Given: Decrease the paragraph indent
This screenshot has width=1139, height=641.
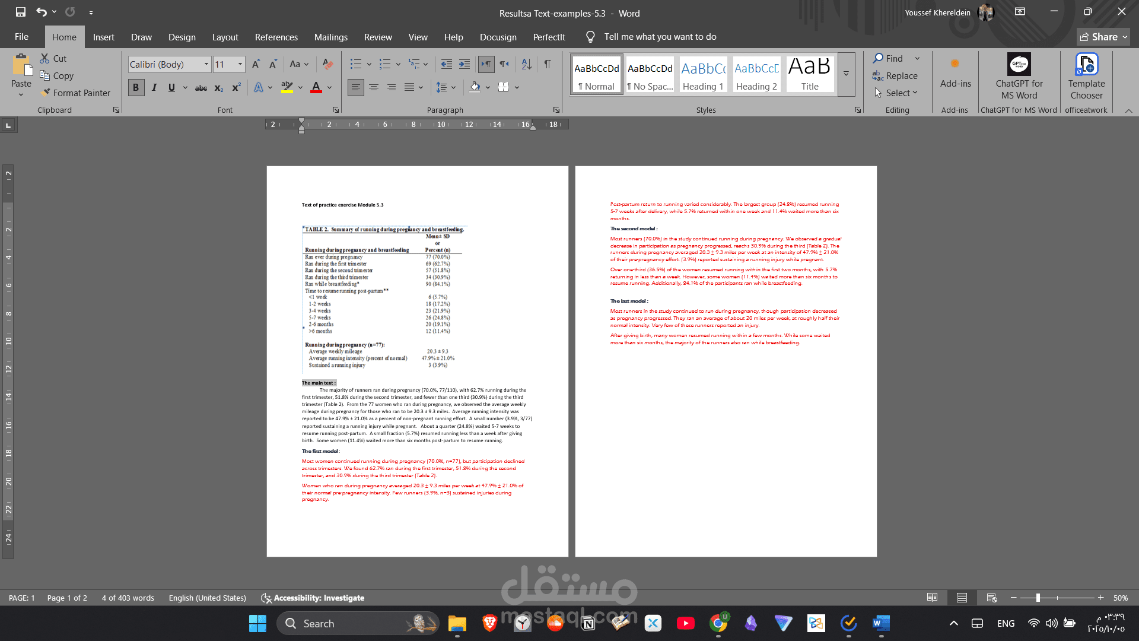Looking at the screenshot, I should [447, 64].
